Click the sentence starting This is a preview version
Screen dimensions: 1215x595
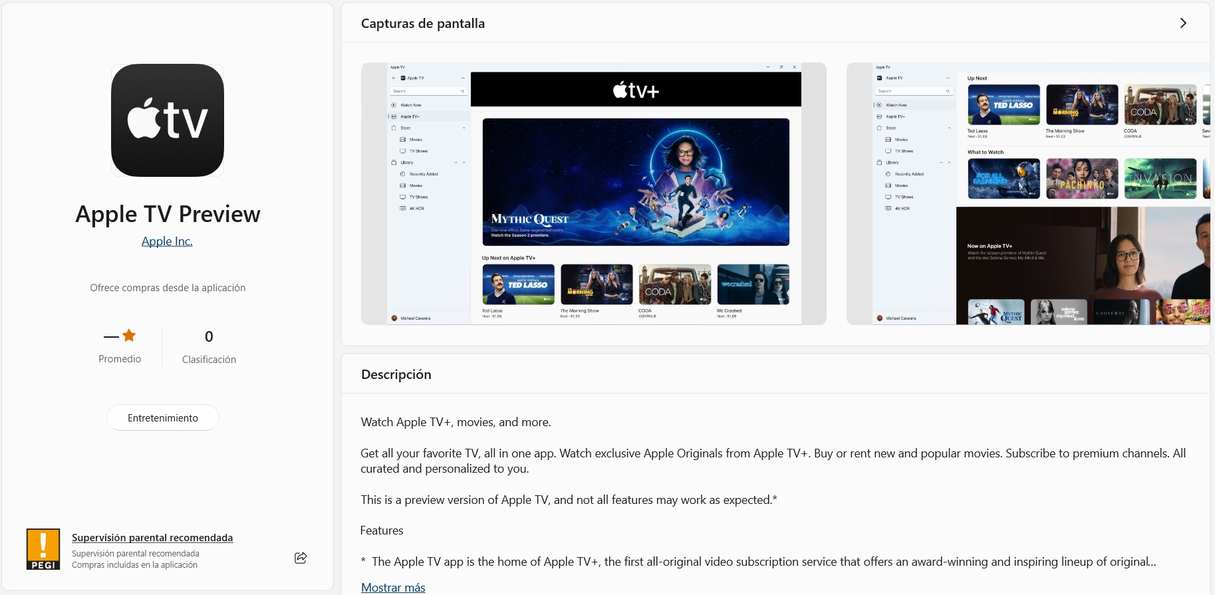click(569, 500)
